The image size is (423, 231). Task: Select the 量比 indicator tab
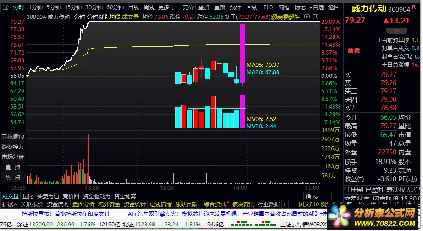click(28, 197)
